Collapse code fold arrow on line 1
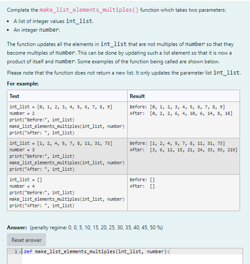Screen dimensions: 250x264 coord(20,252)
